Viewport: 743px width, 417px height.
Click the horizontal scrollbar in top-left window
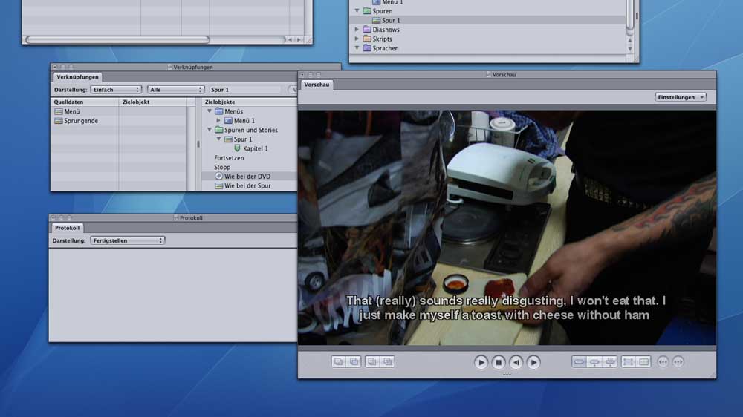[x=117, y=39]
